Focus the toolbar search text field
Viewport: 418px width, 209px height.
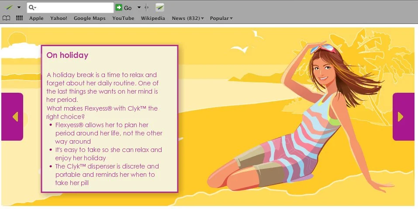pyautogui.click(x=70, y=7)
